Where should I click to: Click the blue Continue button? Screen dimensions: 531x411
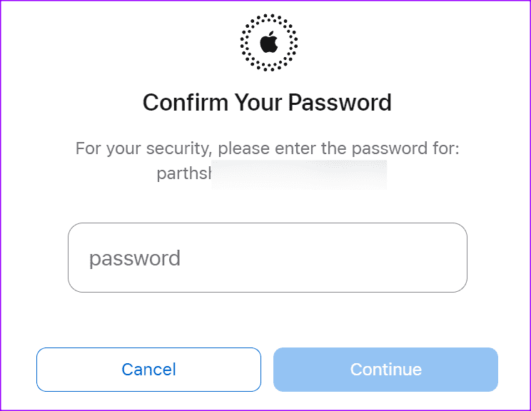click(385, 370)
